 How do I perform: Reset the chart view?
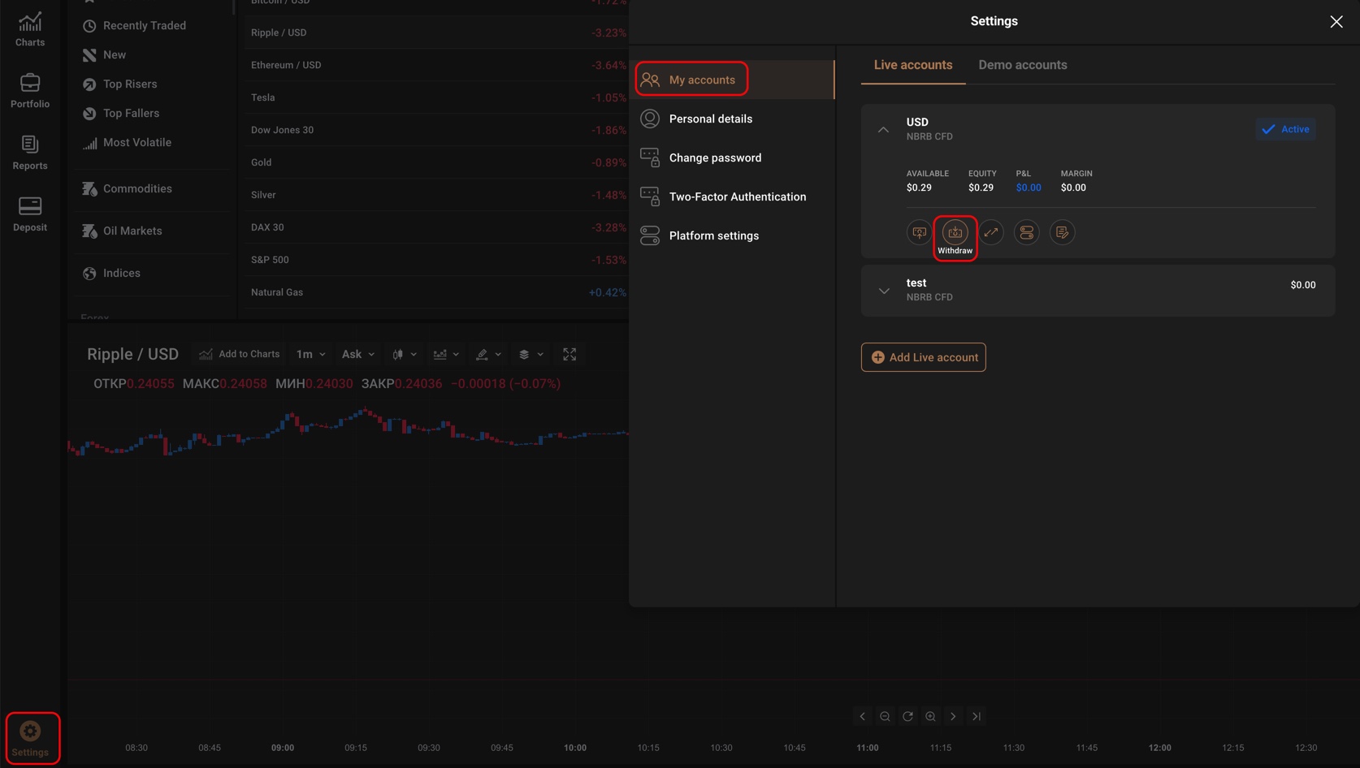point(907,716)
